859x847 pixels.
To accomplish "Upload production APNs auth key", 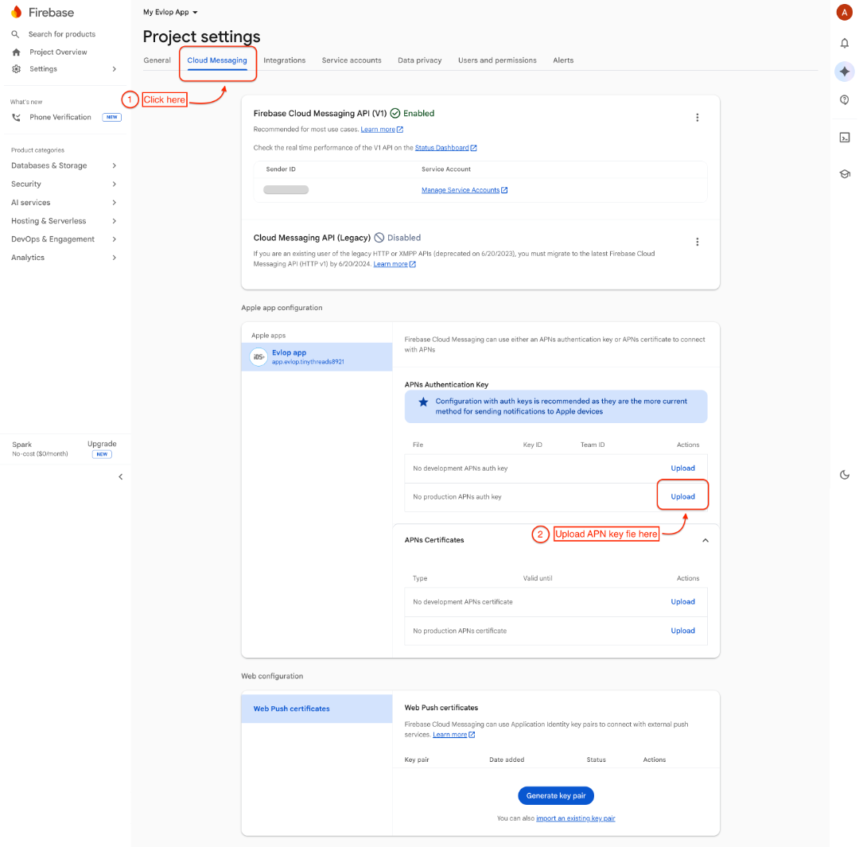I will point(682,497).
